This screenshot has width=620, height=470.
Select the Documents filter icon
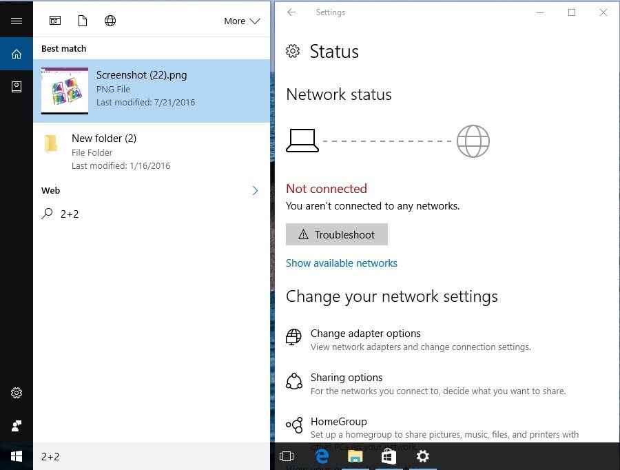click(83, 21)
